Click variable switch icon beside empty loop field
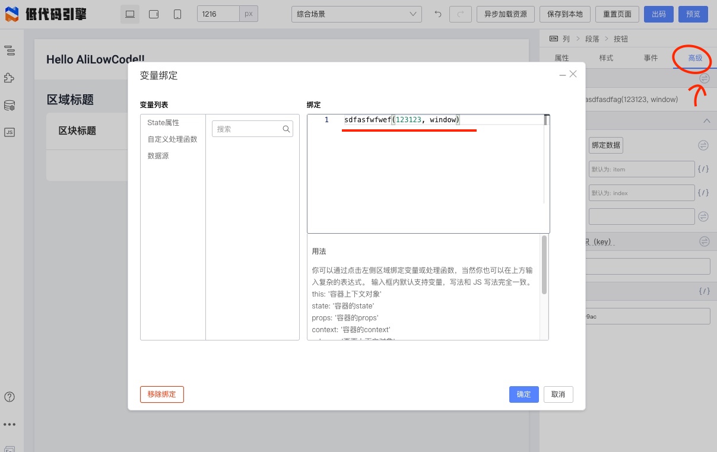Screen dimensions: 717x452 [x=703, y=217]
